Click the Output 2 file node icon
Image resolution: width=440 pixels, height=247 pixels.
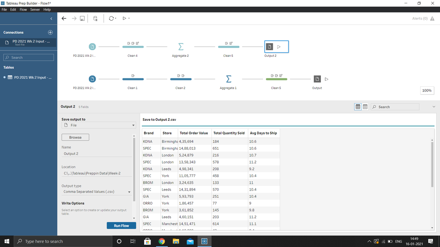[269, 47]
